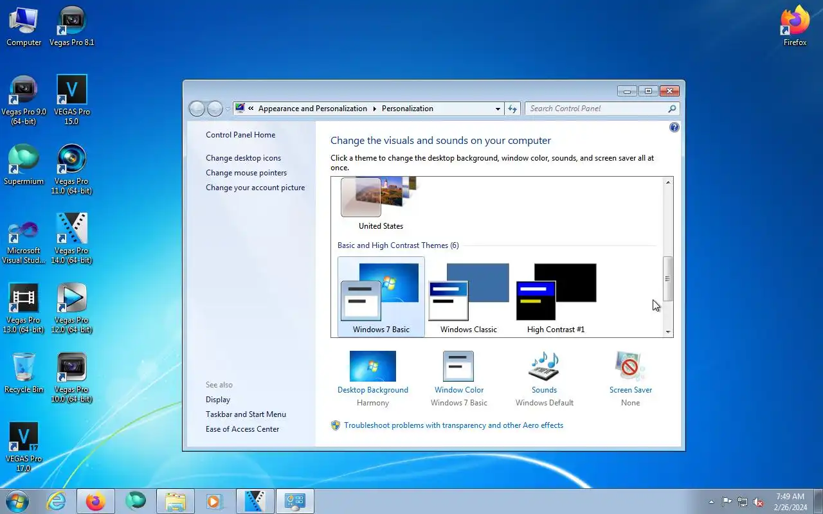Show hidden tray icons arrow
Image resolution: width=823 pixels, height=514 pixels.
pos(711,502)
